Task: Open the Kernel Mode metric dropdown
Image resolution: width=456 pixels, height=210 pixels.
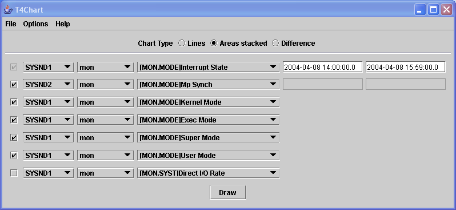Action: 208,102
